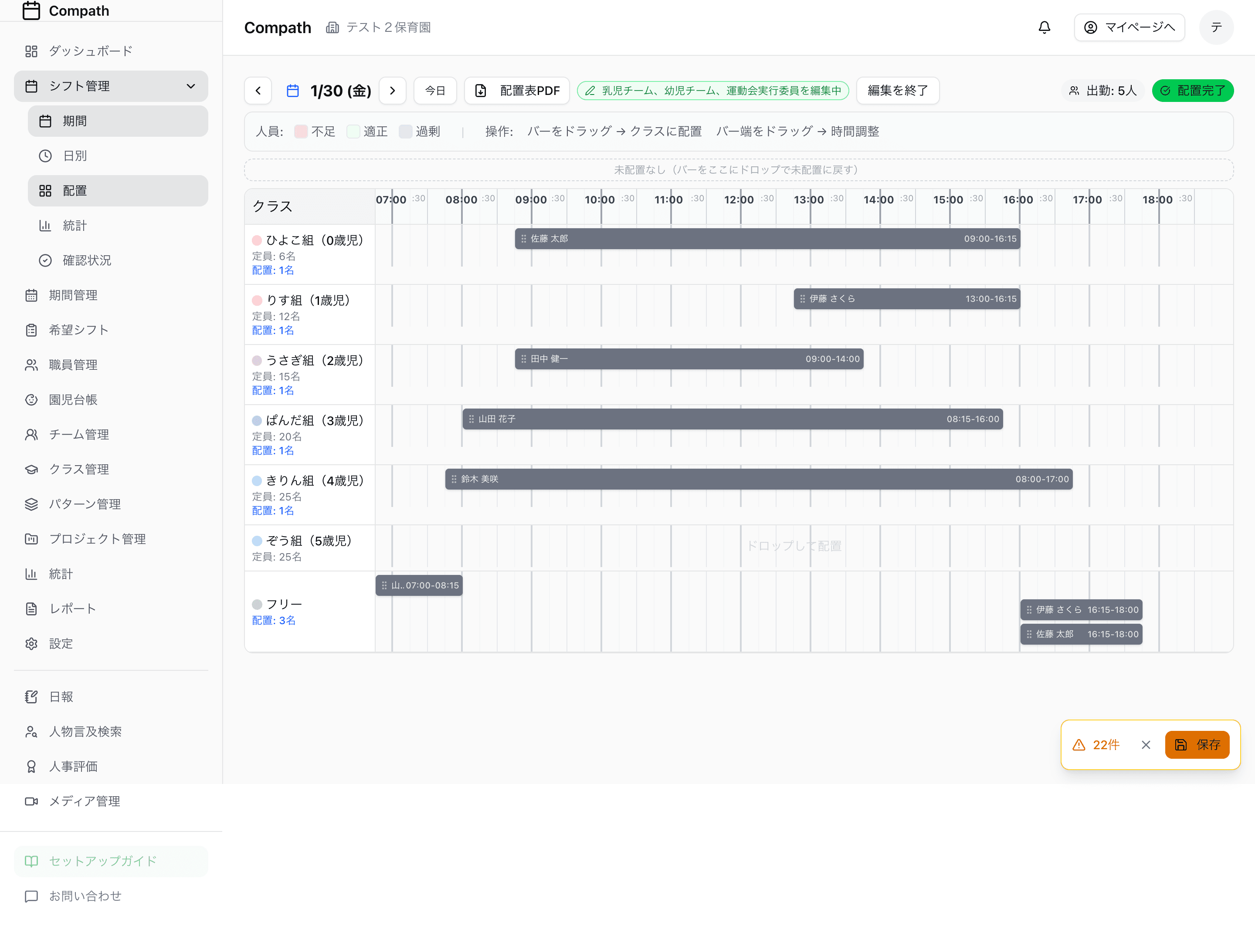Open the 人事評価 evaluation page

pyautogui.click(x=74, y=766)
